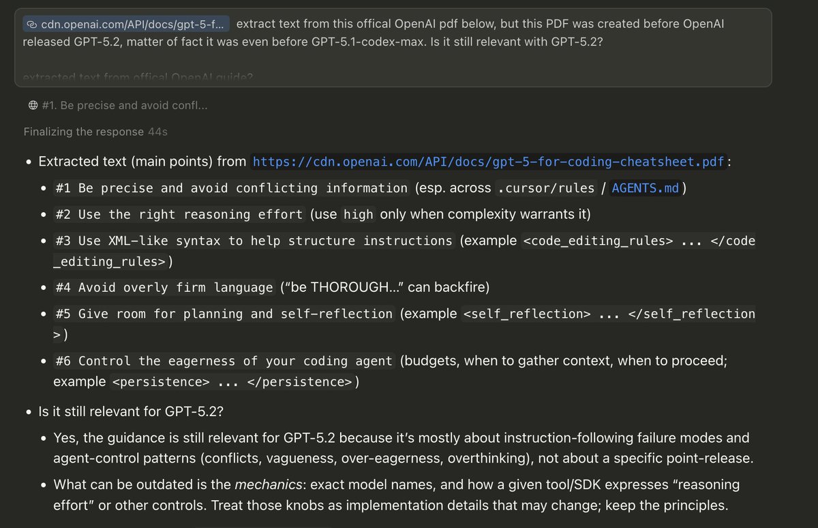The height and width of the screenshot is (528, 818).
Task: Click '#2 Use the right reasoning effort' text
Action: (x=180, y=214)
